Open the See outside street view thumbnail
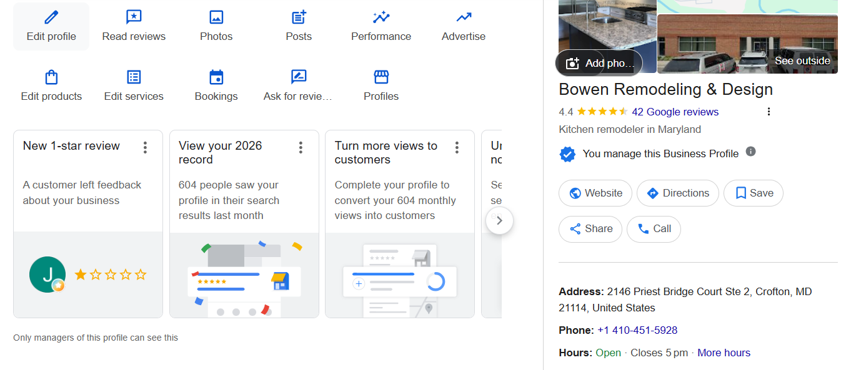 [x=747, y=44]
